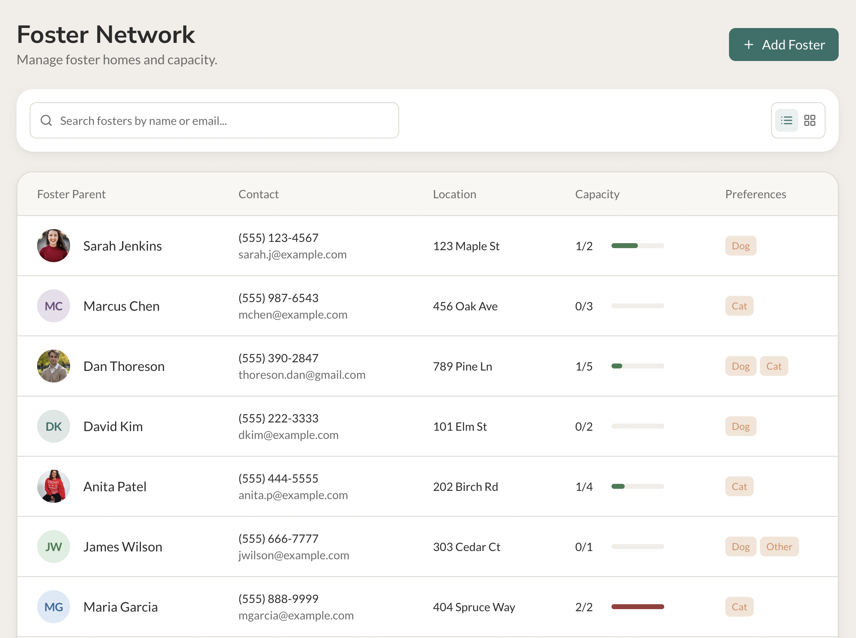Click phone number (555) 987-6543
This screenshot has width=856, height=638.
(278, 298)
